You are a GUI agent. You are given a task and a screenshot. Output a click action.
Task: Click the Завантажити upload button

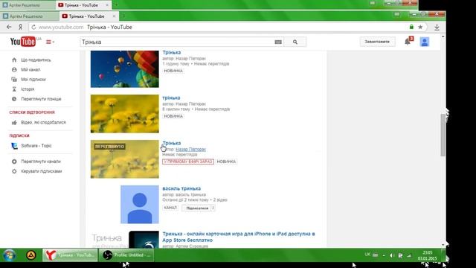377,42
